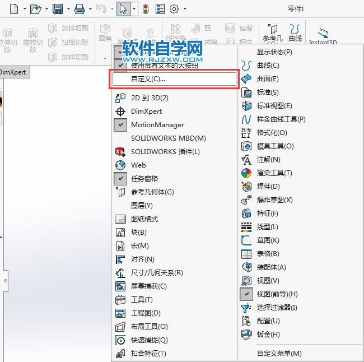Select 工程图(D) toolbar entry
Image resolution: width=364 pixels, height=362 pixels.
point(146,313)
